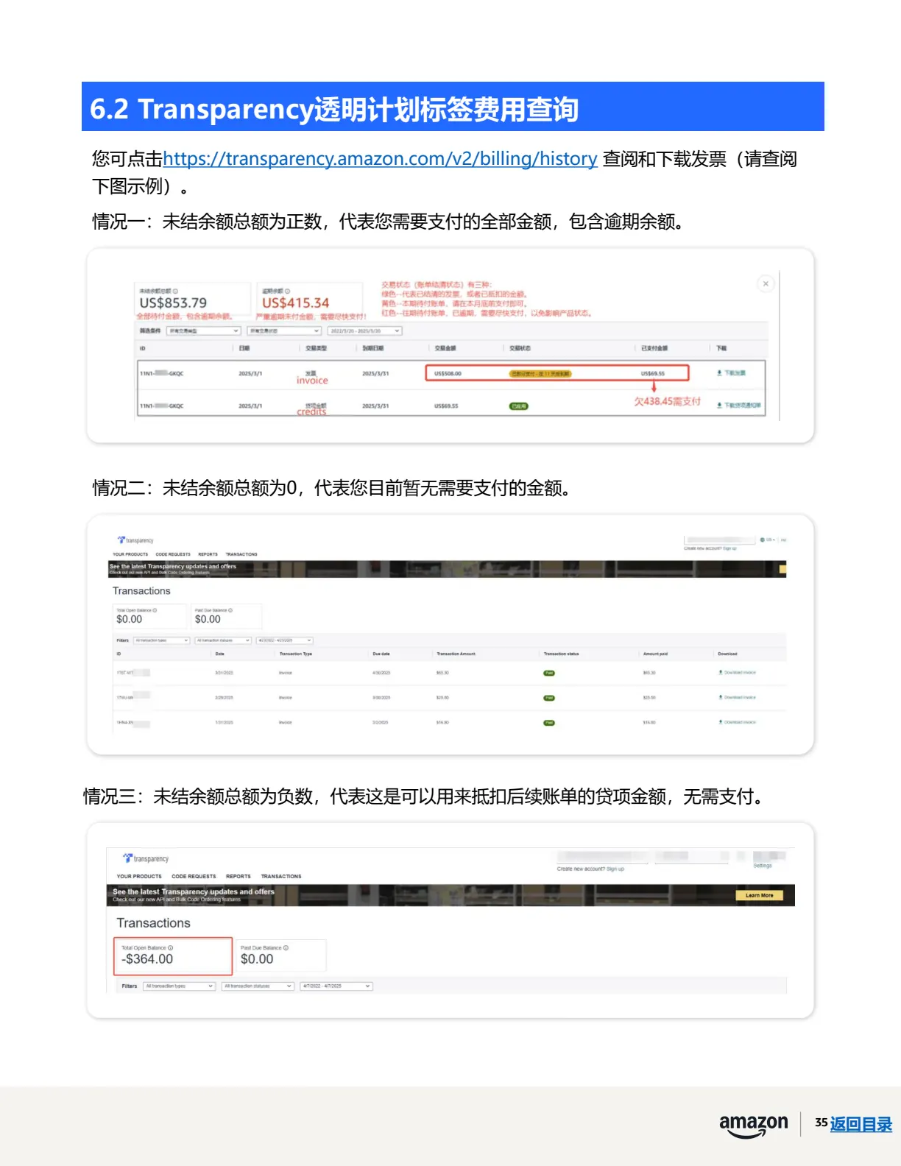901x1166 pixels.
Task: Open the 所有交易状态 filter dropdown
Action: point(284,331)
